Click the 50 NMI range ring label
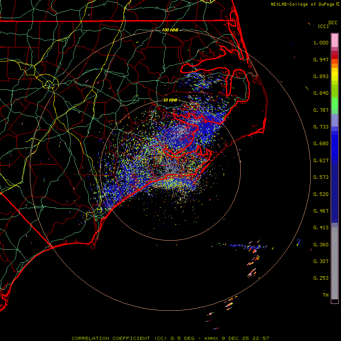 tap(170, 100)
